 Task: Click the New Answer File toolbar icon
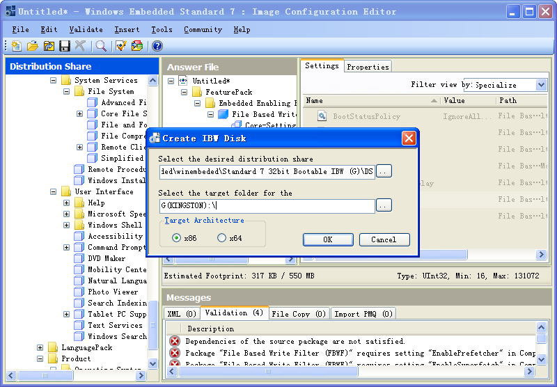pyautogui.click(x=16, y=46)
